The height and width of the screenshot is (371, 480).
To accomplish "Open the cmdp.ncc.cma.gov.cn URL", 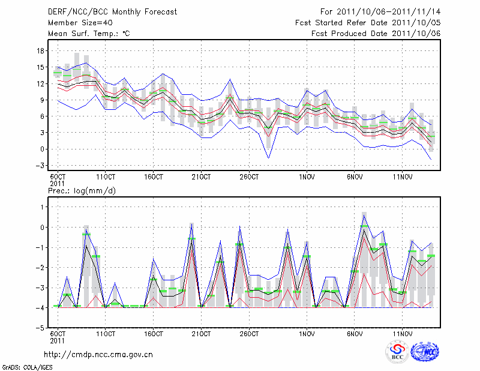I will pos(99,354).
